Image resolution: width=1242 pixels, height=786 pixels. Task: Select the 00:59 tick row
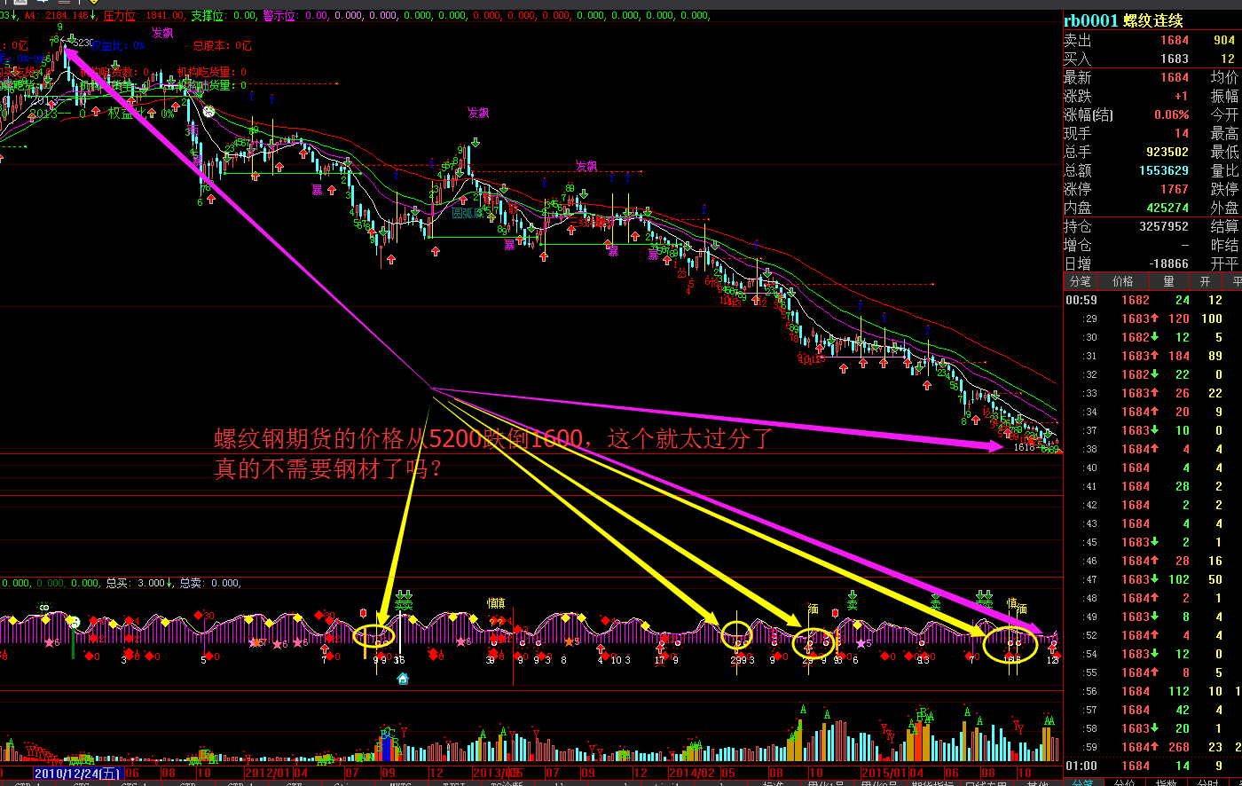(x=1152, y=300)
